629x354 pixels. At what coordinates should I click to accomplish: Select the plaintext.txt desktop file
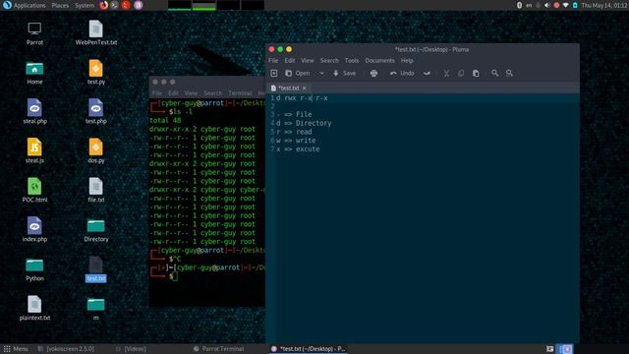[x=34, y=308]
